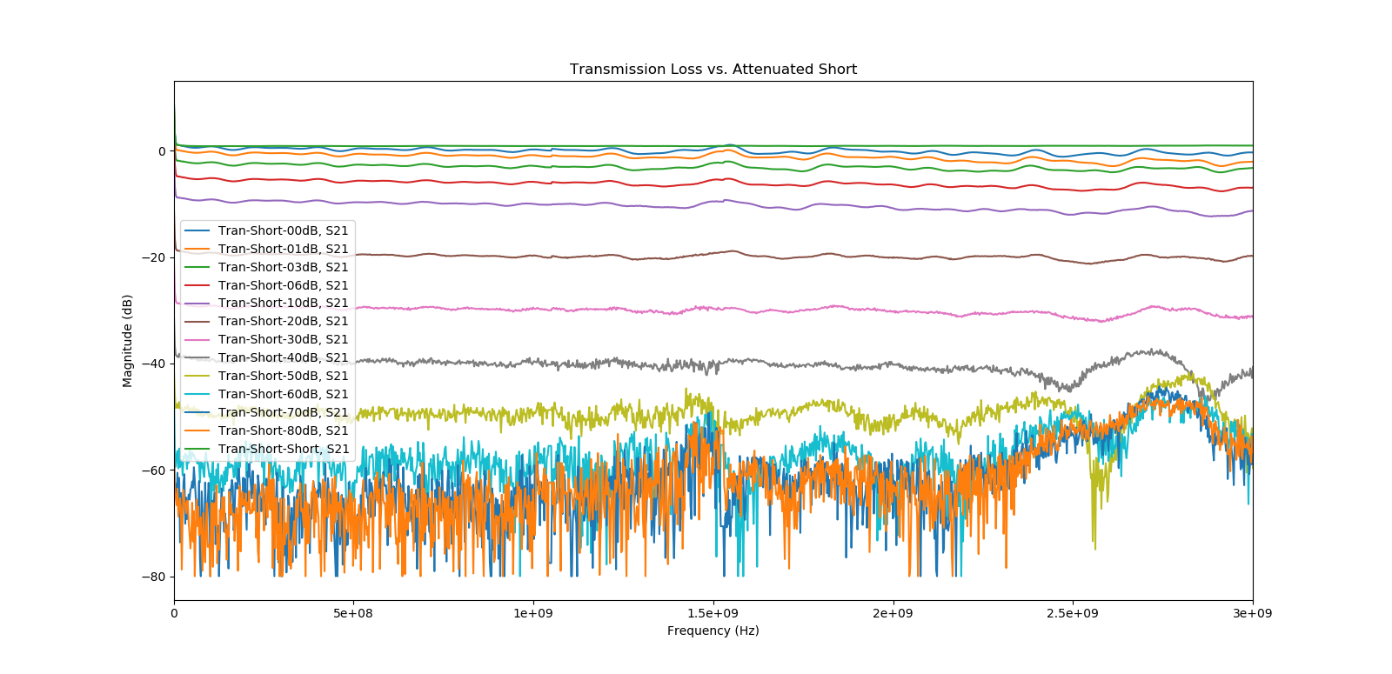Click the x-axis tick label 3e+09
This screenshot has height=674, width=1392.
pos(1253,613)
